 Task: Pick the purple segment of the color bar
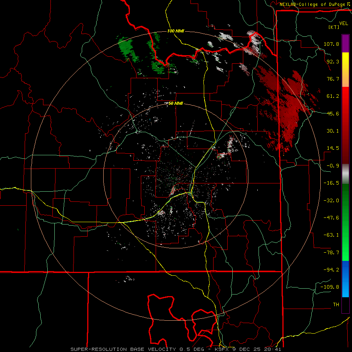(345, 43)
